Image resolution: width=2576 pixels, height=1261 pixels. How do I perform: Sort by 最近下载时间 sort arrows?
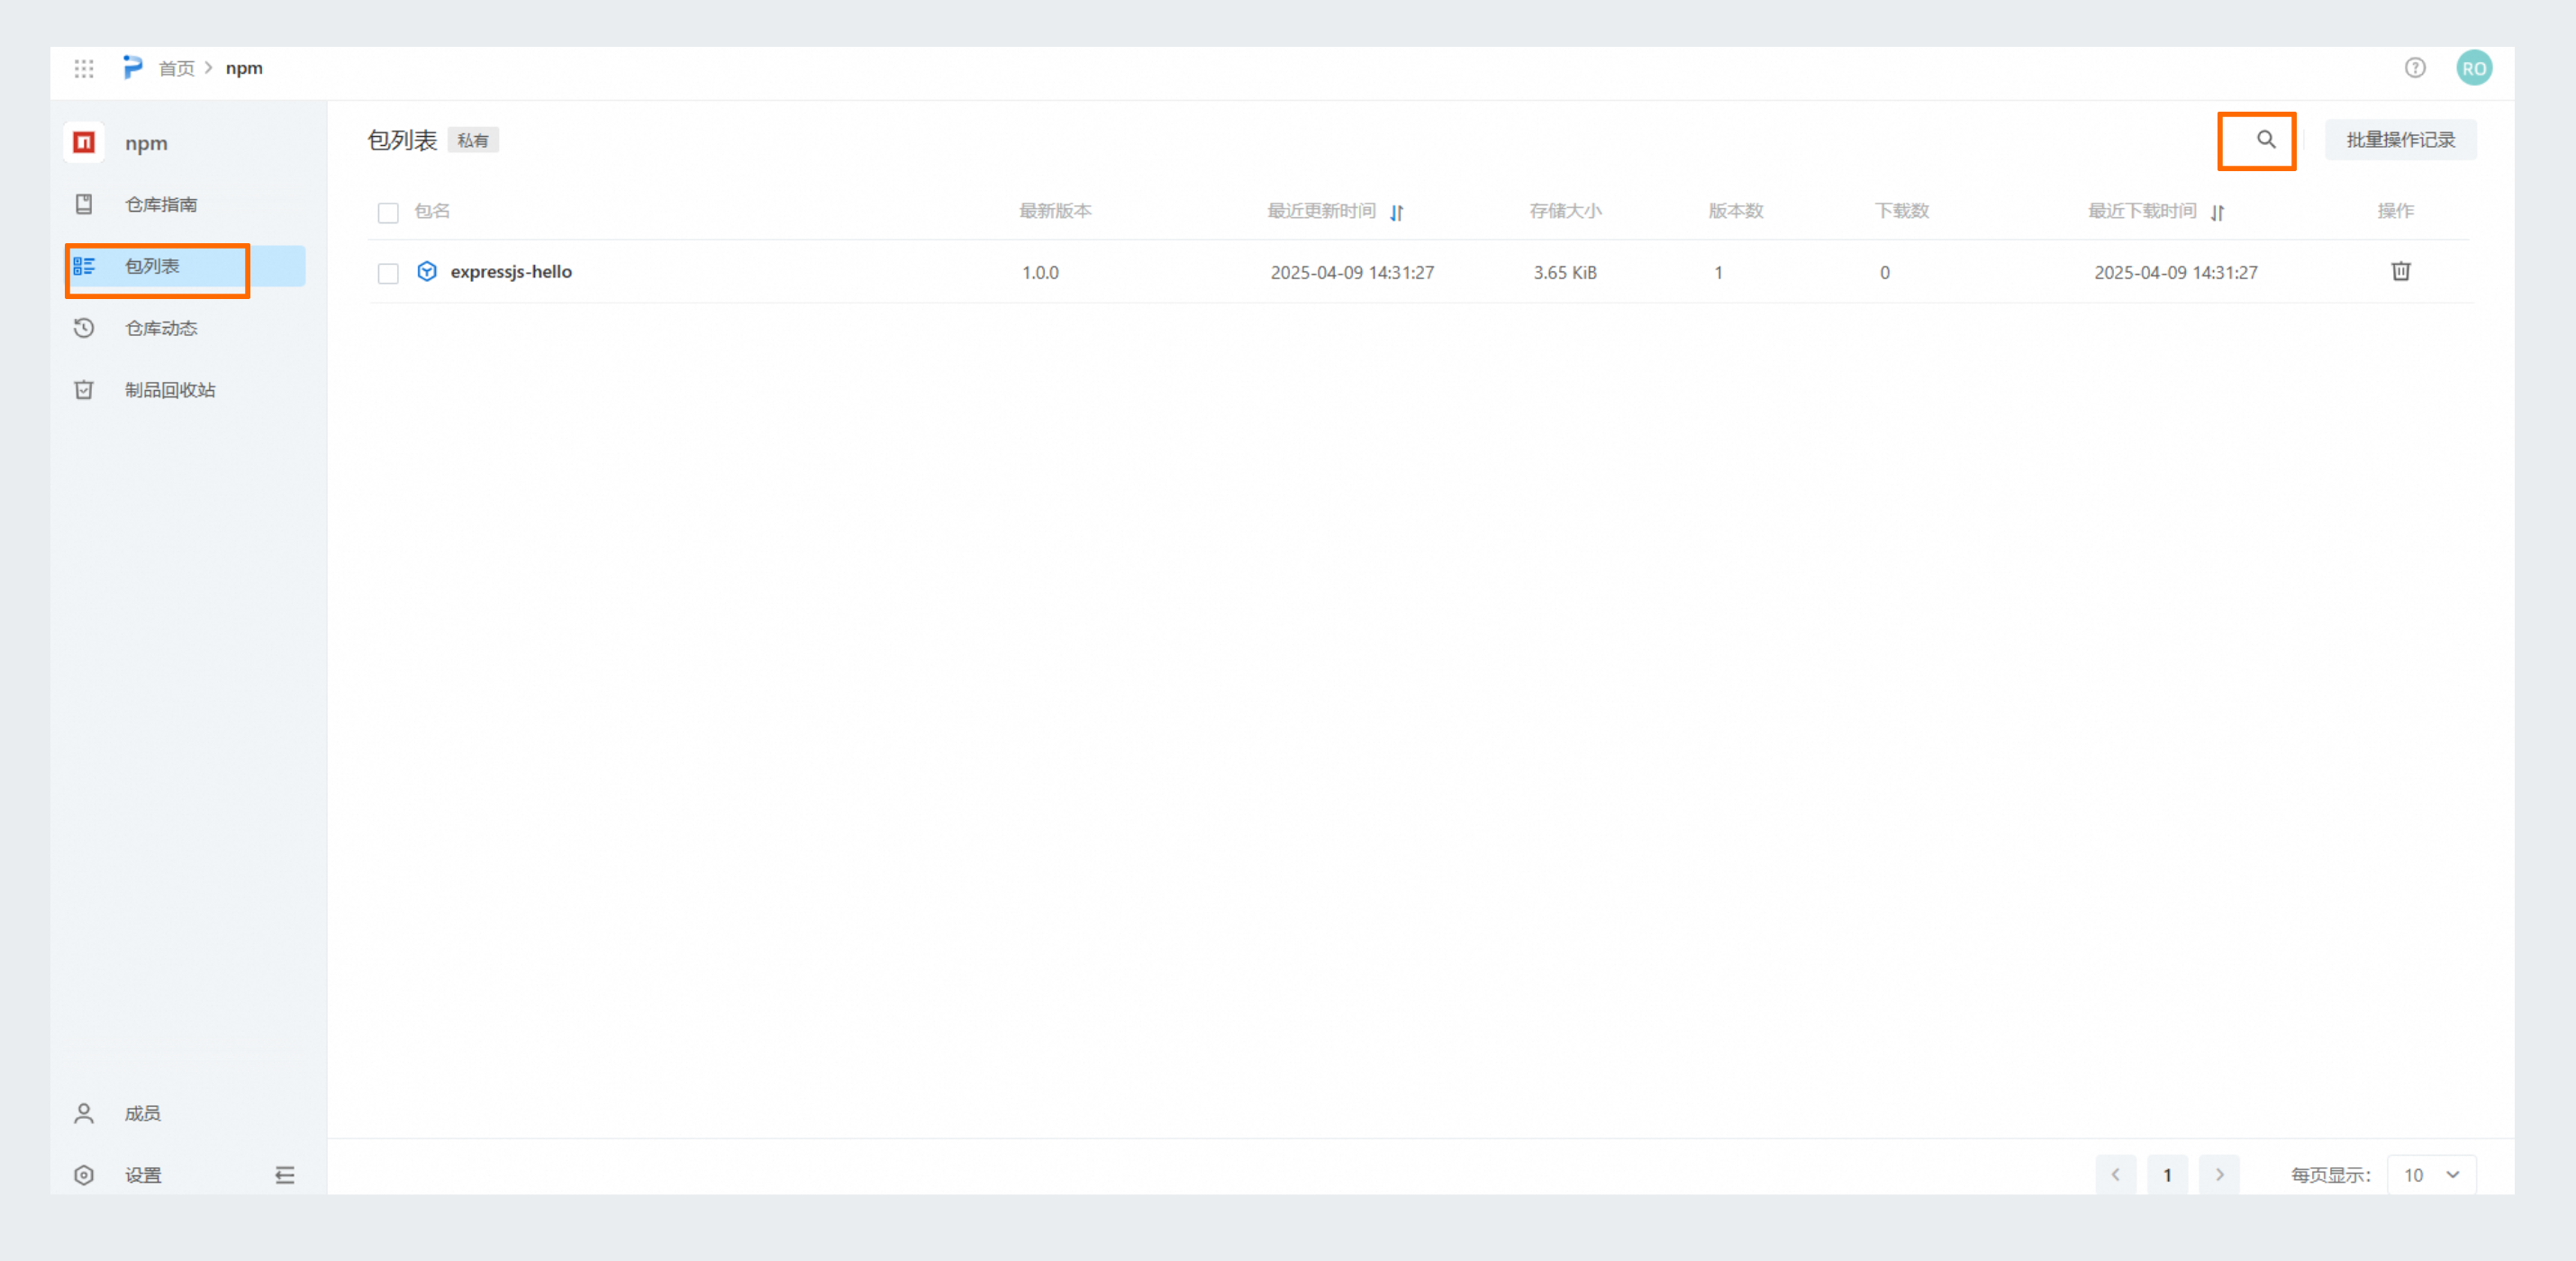coord(2217,212)
